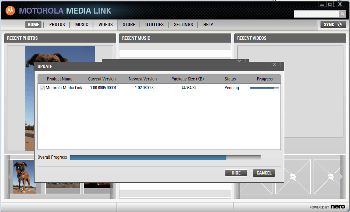
Task: Select the Motorola Media Link product name
Action: click(64, 88)
